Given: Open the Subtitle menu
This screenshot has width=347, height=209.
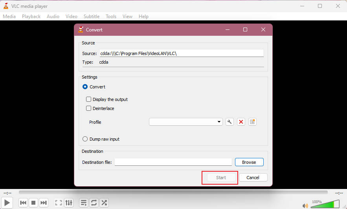Looking at the screenshot, I should (92, 16).
